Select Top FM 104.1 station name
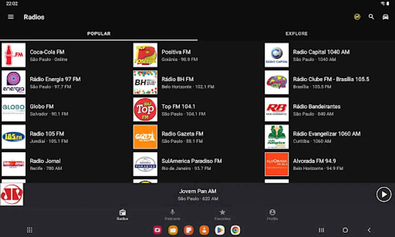395x237 pixels. pos(178,107)
